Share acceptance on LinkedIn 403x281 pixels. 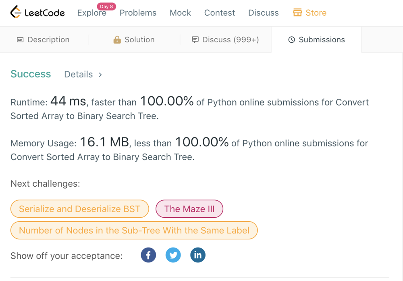click(x=198, y=255)
